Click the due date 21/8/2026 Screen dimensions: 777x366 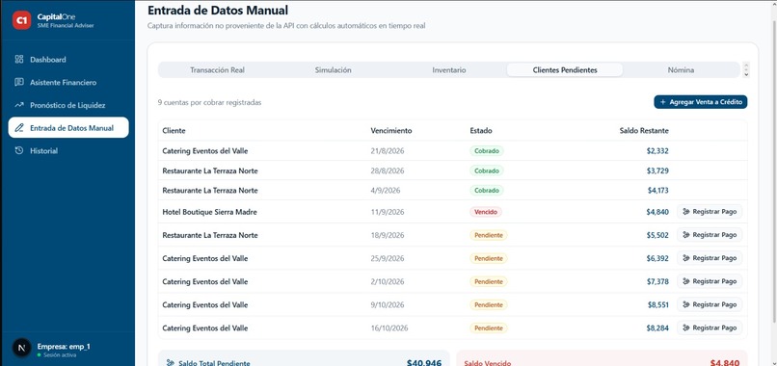(388, 150)
